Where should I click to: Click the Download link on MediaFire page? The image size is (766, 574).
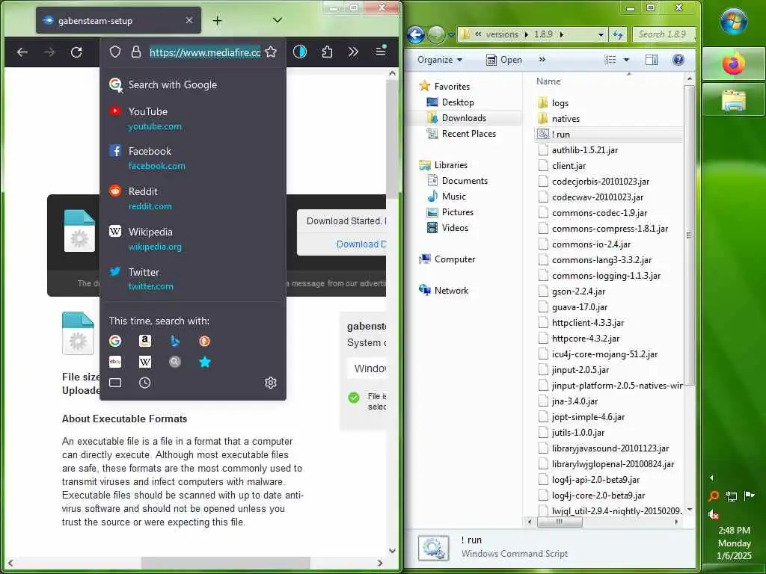click(x=361, y=244)
